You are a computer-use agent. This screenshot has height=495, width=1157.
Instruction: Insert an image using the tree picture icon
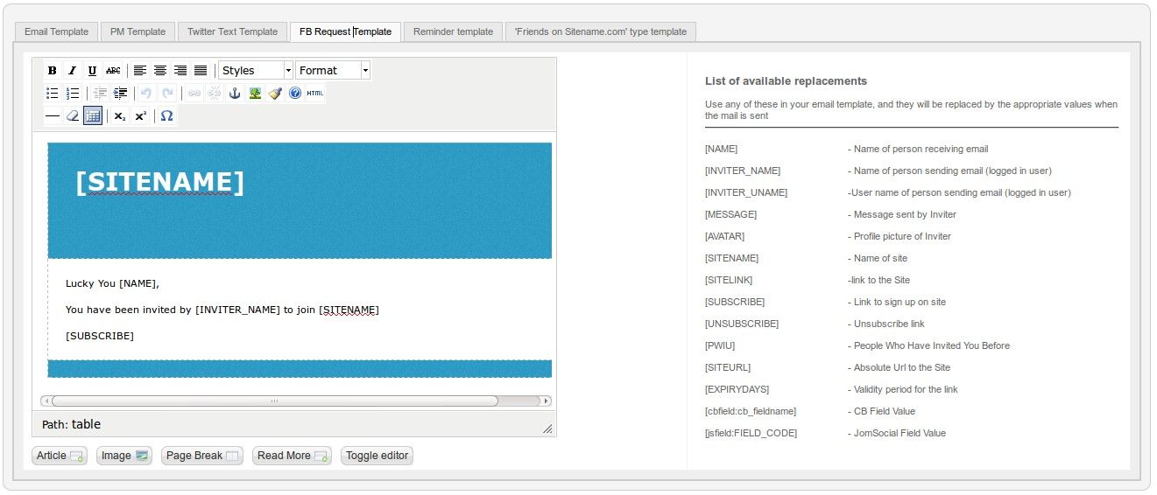pyautogui.click(x=255, y=94)
